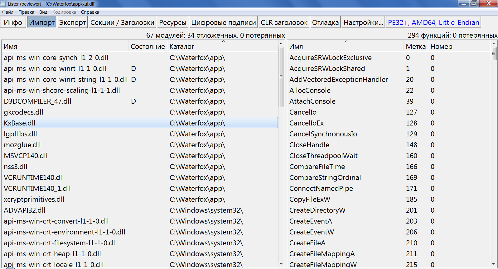The width and height of the screenshot is (498, 269).
Task: Select the nss3.dll module row
Action: [140, 167]
